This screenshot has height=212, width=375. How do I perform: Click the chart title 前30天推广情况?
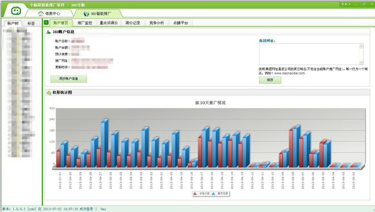click(x=211, y=103)
